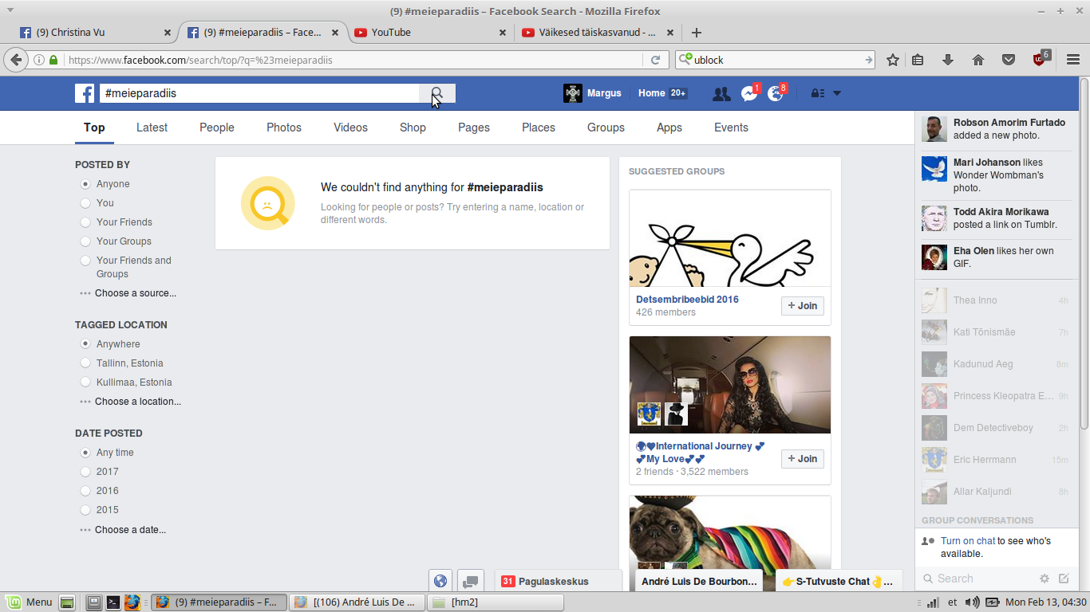The height and width of the screenshot is (612, 1090).
Task: Select the Your Friends radio option
Action: pyautogui.click(x=85, y=222)
